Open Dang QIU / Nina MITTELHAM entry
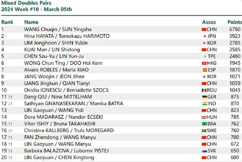 click(58, 97)
